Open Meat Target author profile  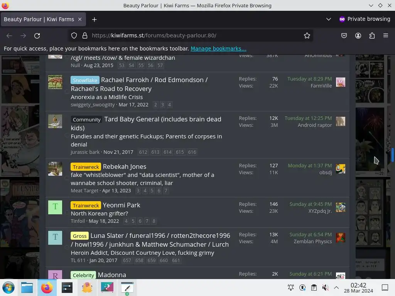click(84, 190)
